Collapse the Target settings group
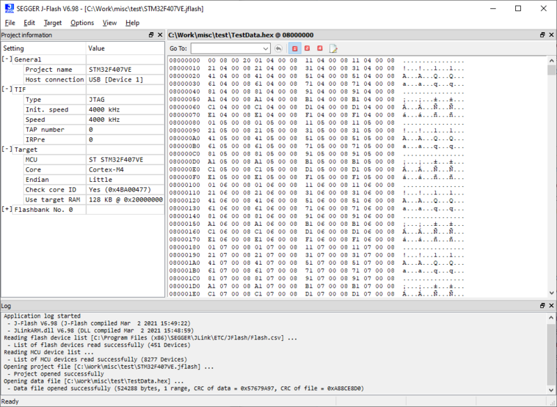 coord(7,150)
